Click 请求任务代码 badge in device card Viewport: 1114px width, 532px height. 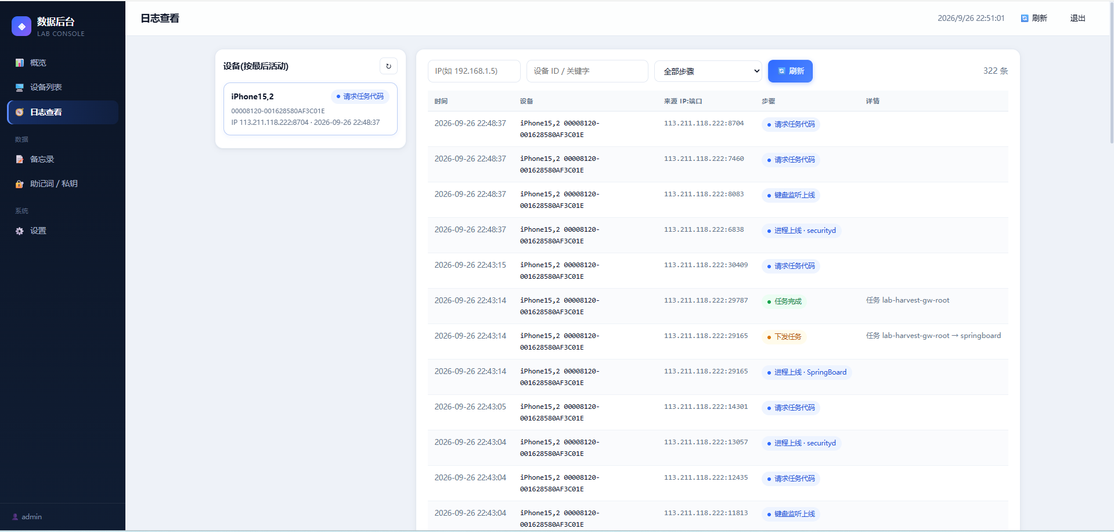[x=360, y=96]
